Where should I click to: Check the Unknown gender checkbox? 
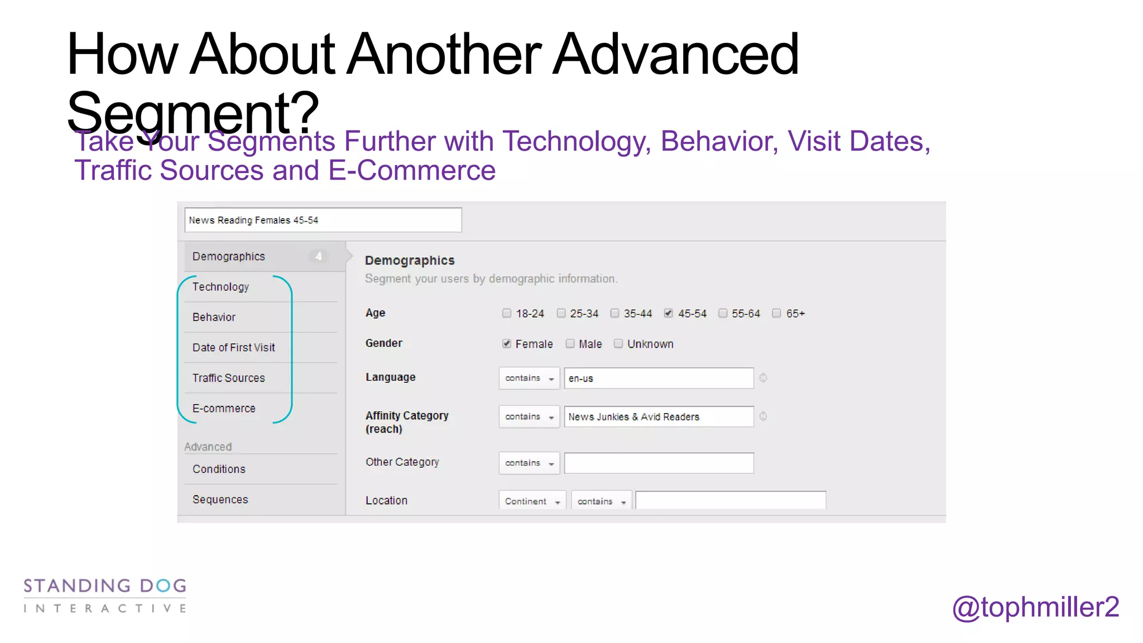click(x=618, y=344)
